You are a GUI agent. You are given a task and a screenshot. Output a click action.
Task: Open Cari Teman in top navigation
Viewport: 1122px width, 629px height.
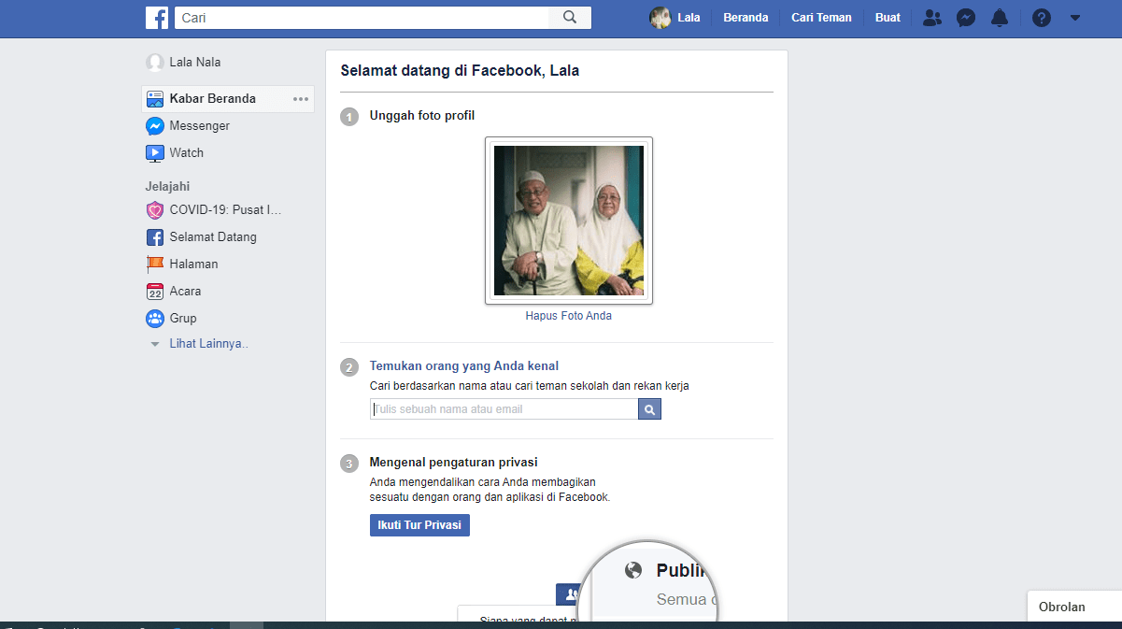(821, 18)
